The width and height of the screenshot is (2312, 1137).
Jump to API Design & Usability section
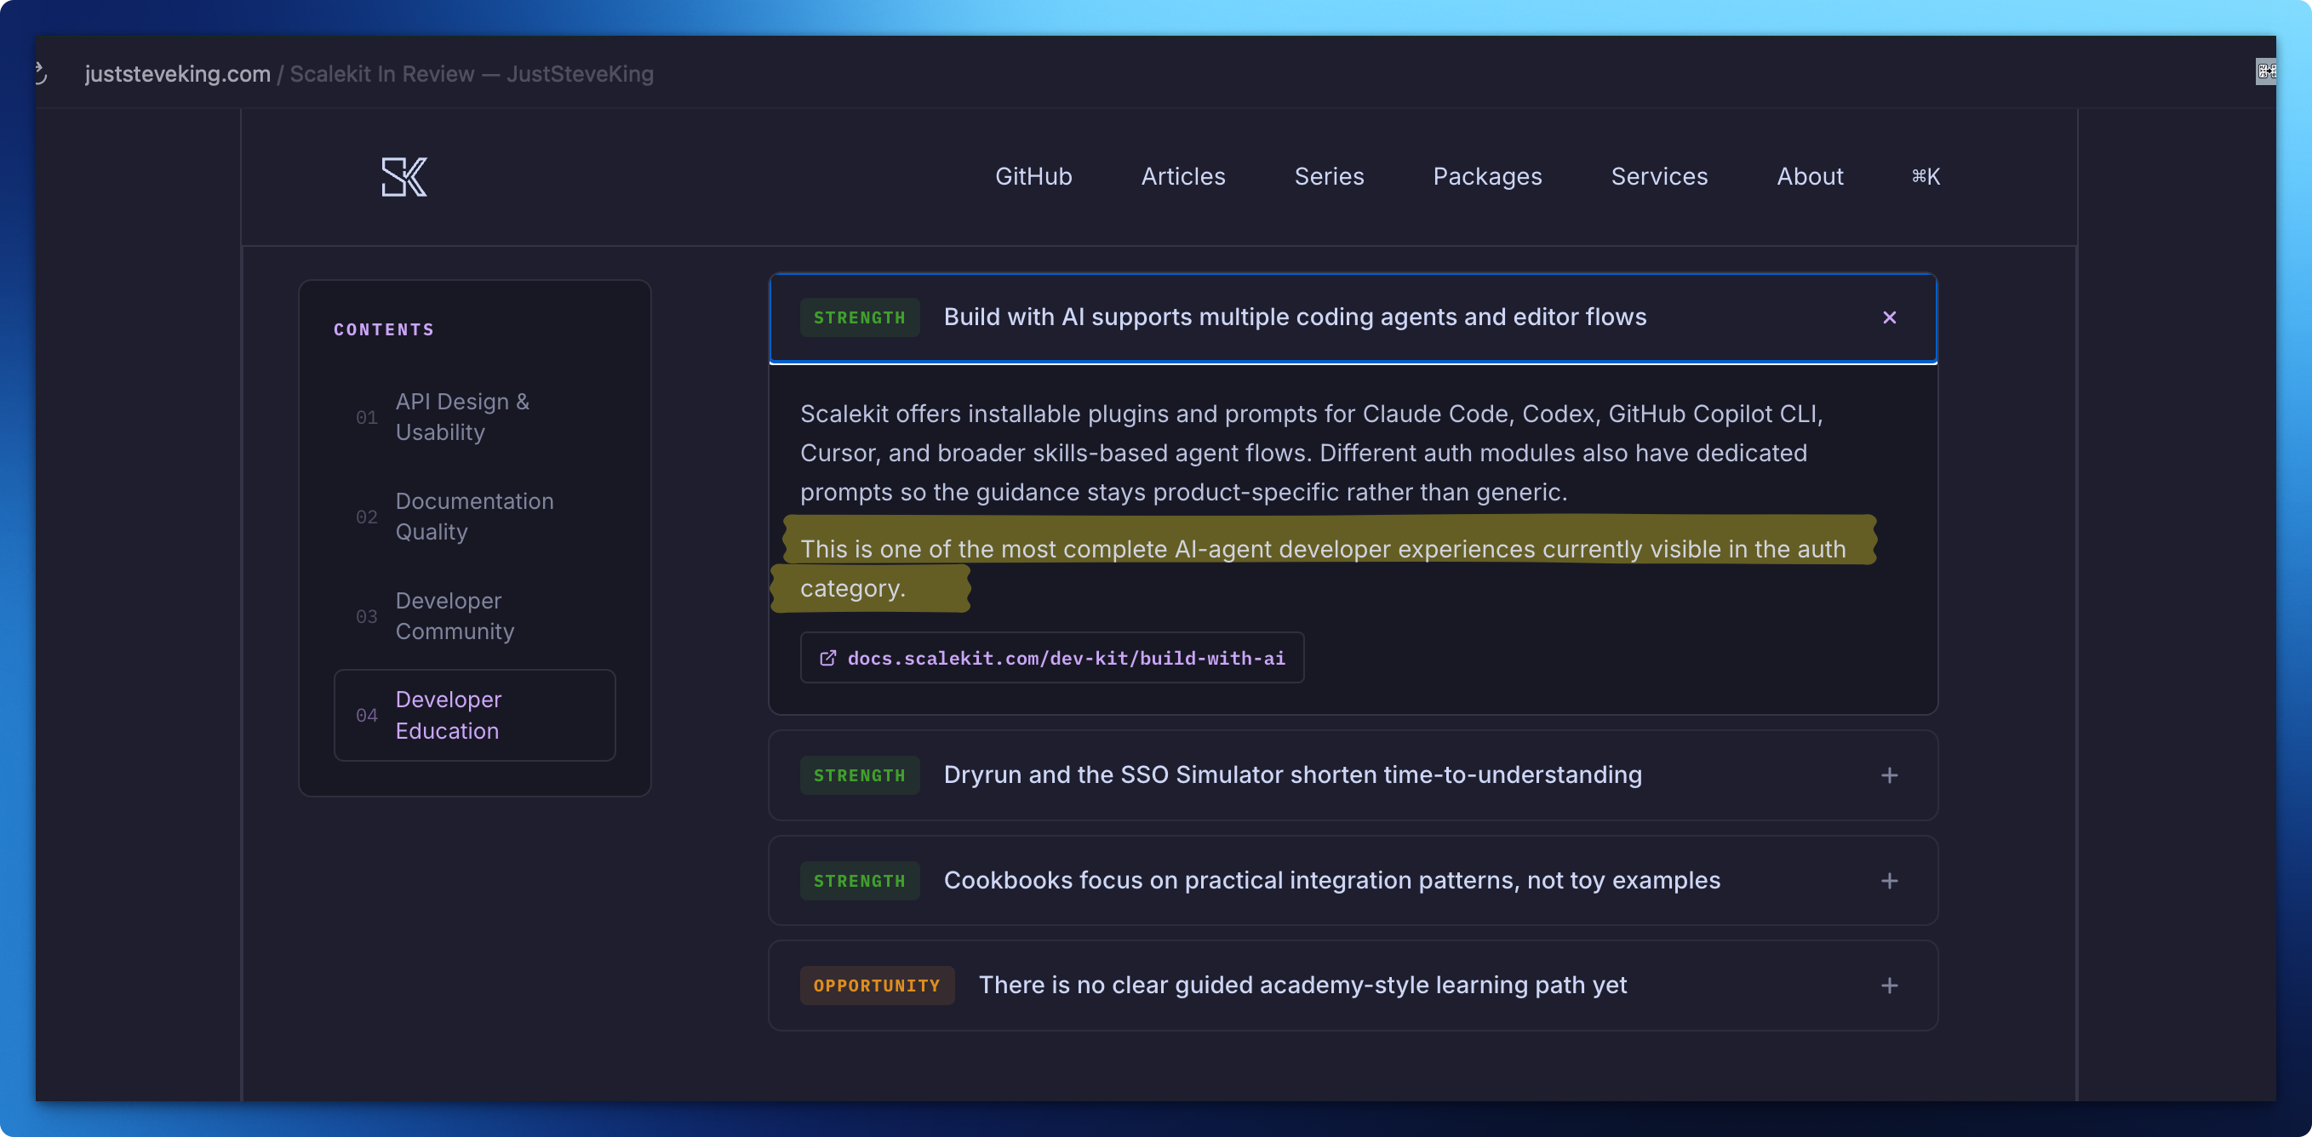[475, 417]
